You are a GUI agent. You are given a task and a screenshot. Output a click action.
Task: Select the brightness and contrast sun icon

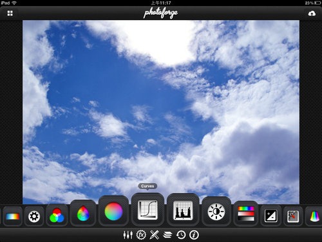pyautogui.click(x=216, y=212)
